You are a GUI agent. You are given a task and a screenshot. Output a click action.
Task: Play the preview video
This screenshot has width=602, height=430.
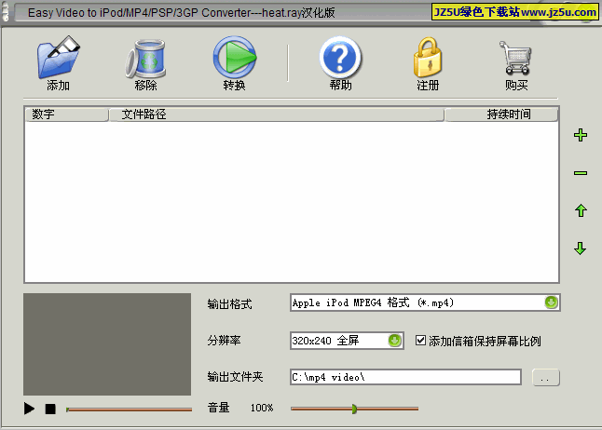pos(29,409)
